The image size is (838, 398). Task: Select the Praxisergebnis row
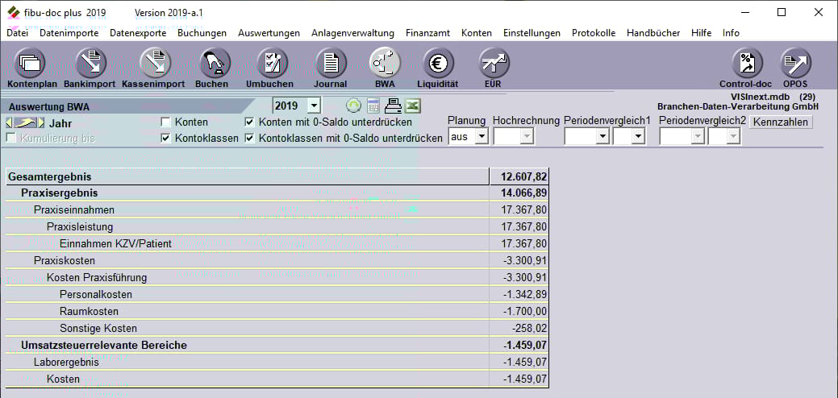277,193
